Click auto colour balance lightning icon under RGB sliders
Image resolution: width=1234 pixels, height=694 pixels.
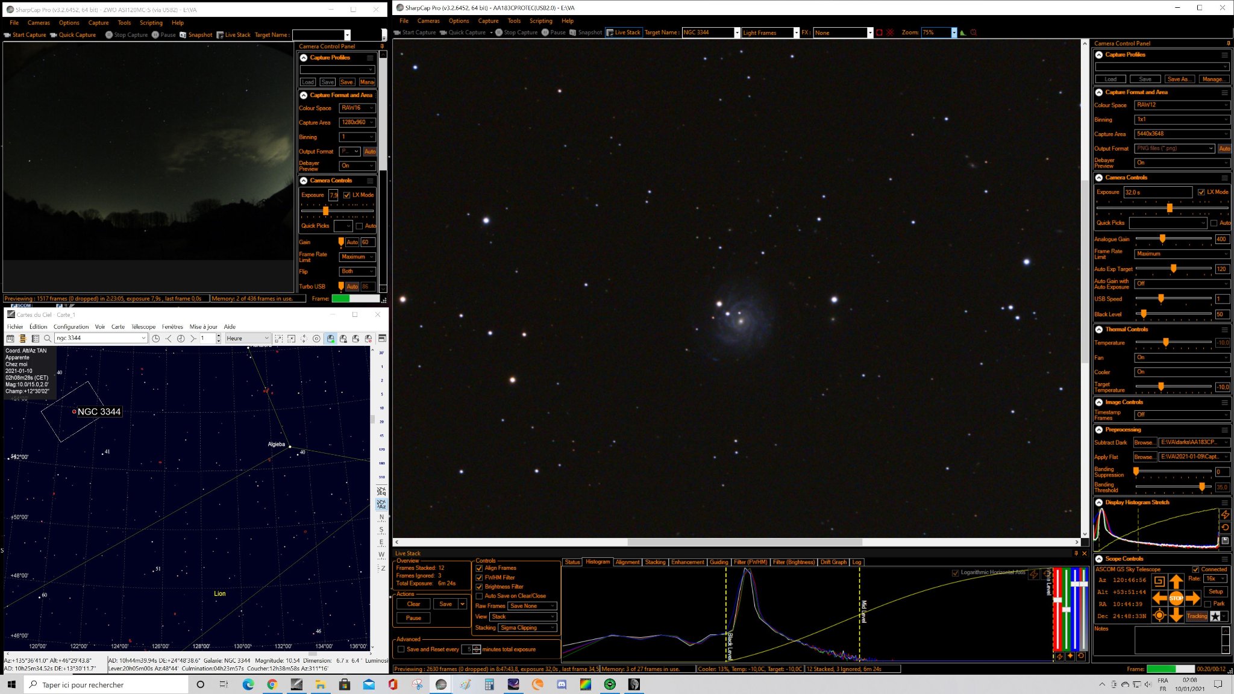pyautogui.click(x=1060, y=656)
